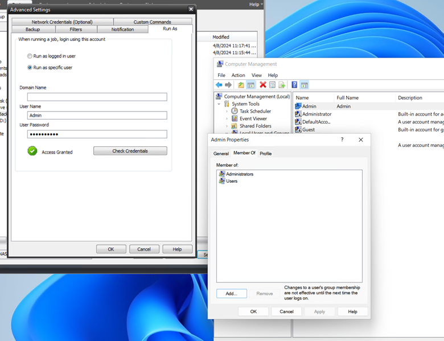The image size is (444, 341).
Task: Select Run as logged in user
Action: (x=30, y=56)
